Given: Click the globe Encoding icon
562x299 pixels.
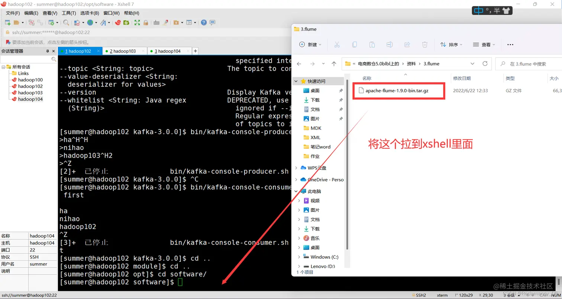Looking at the screenshot, I should 90,22.
